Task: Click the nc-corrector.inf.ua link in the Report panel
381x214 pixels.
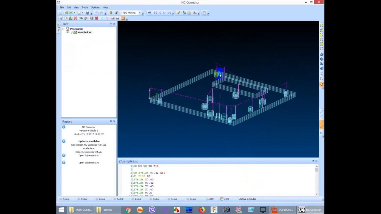Action: coord(89,152)
